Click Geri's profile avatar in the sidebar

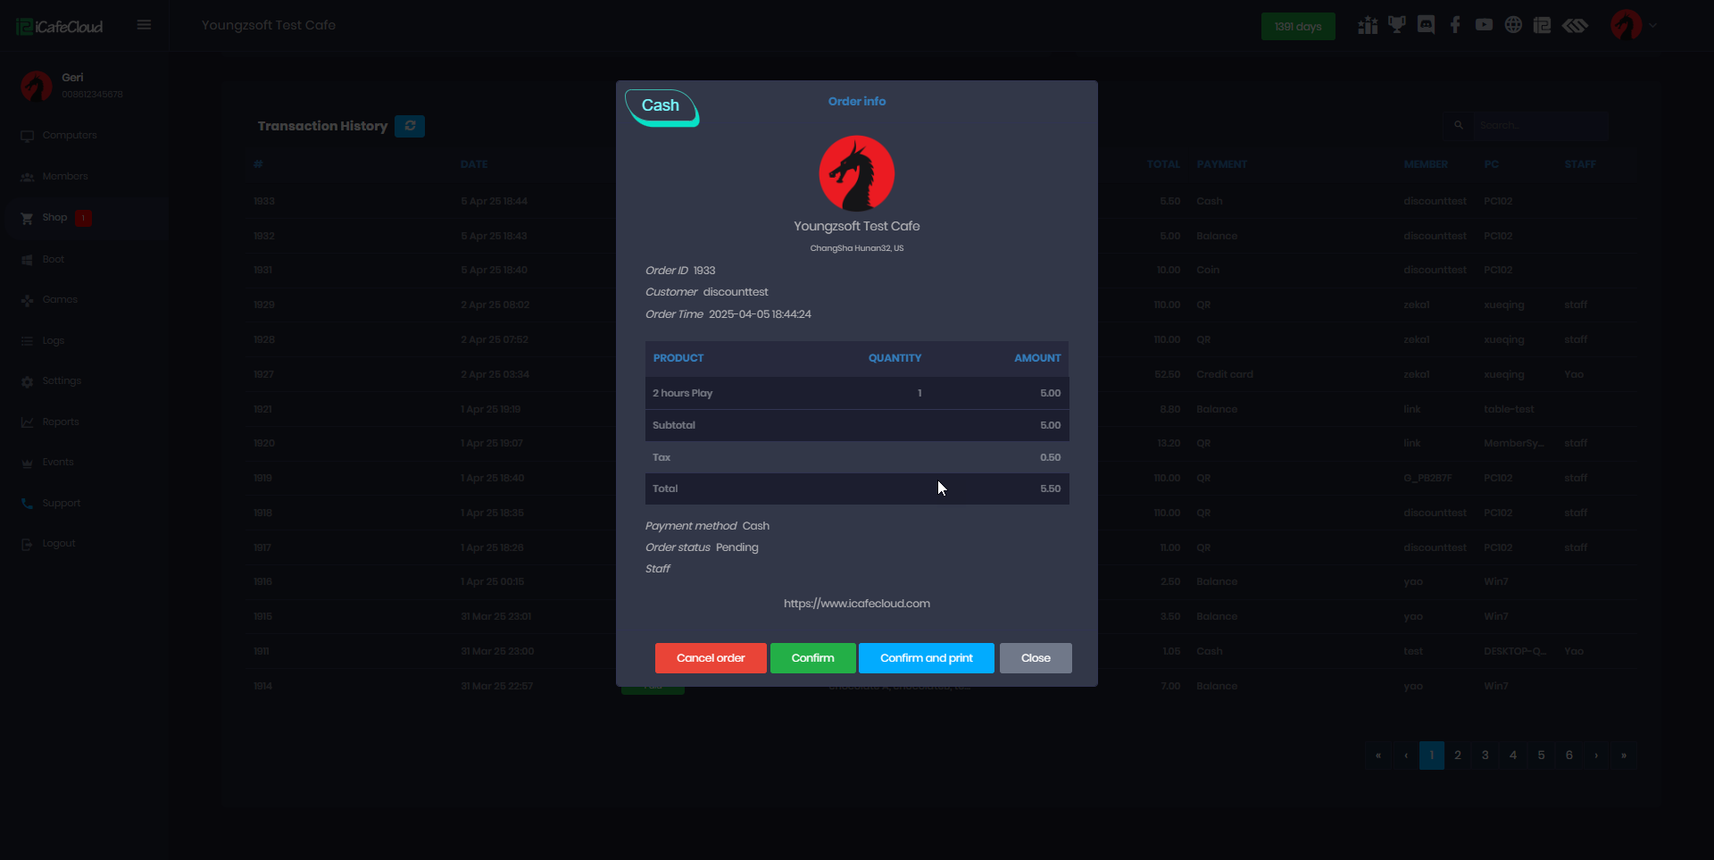(x=37, y=86)
